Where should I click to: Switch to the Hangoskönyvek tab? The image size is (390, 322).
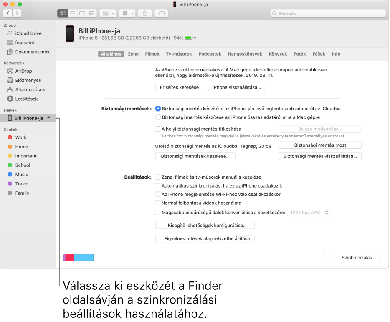point(245,54)
